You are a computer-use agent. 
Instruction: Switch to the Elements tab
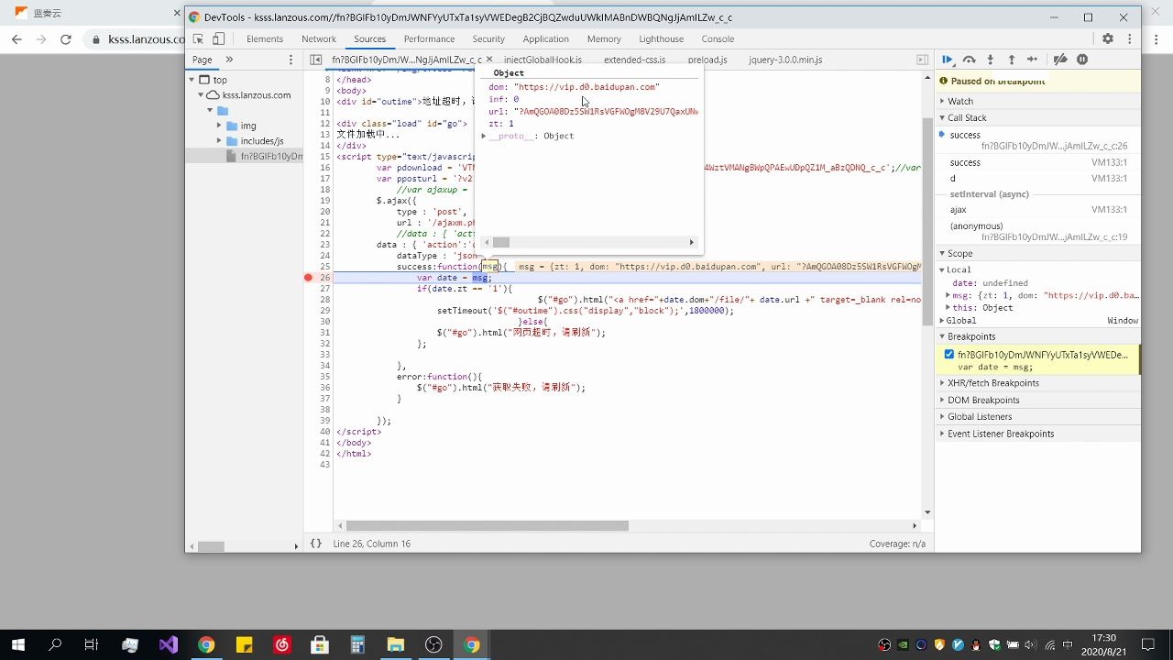click(x=265, y=39)
